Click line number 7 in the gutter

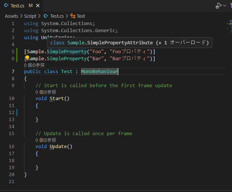coord(13,72)
